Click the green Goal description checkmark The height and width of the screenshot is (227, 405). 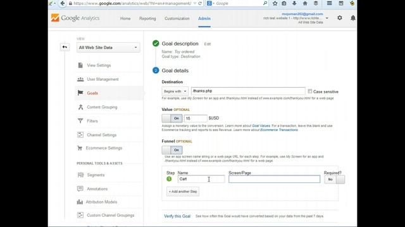[x=156, y=44]
